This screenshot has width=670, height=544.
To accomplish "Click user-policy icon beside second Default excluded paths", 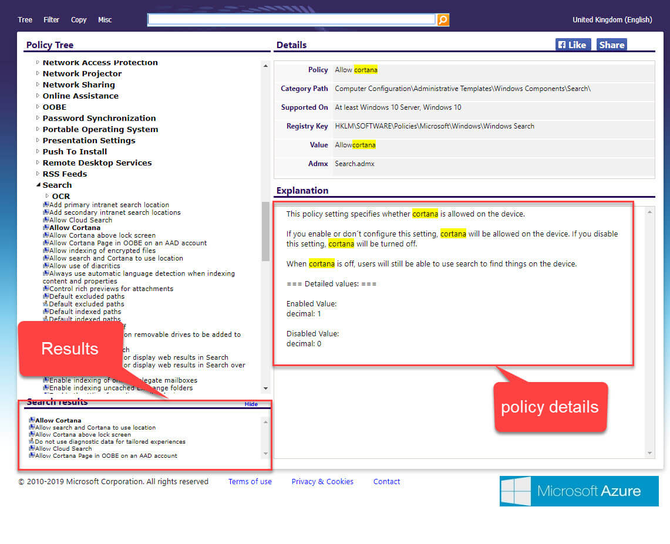I will 46,304.
